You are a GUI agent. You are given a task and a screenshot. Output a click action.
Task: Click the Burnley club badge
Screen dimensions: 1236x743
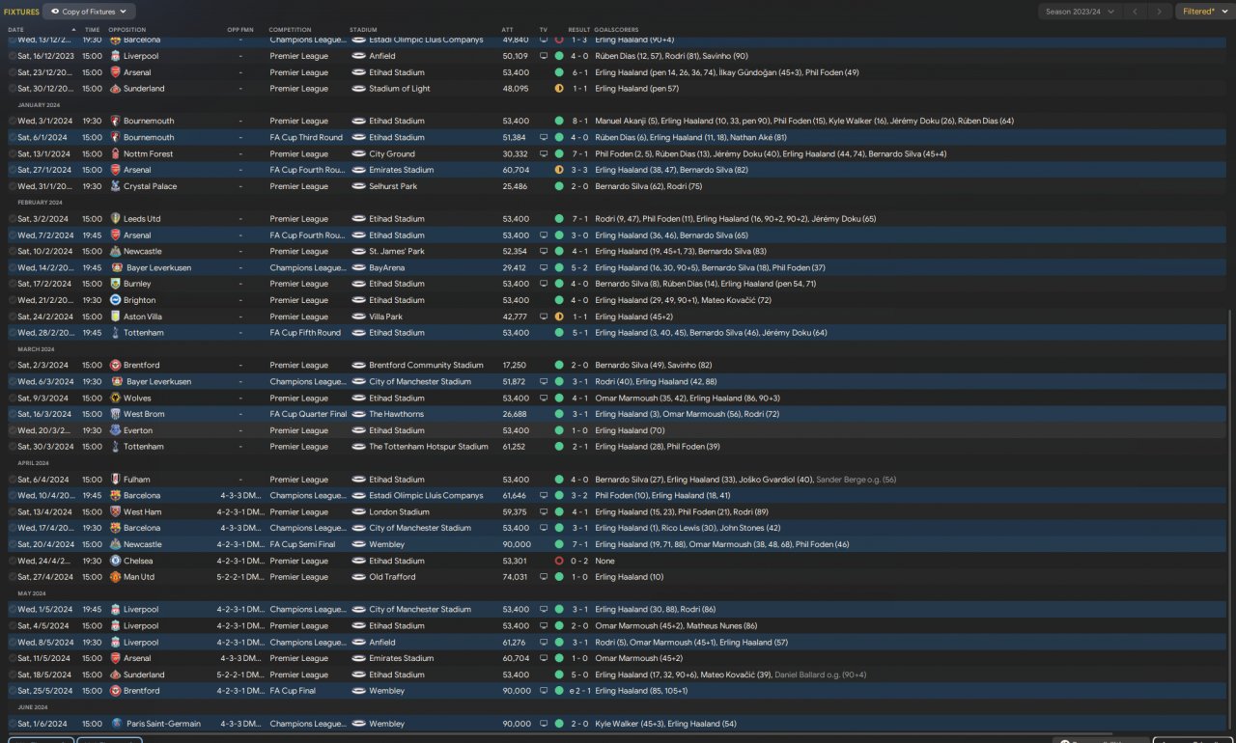coord(116,285)
